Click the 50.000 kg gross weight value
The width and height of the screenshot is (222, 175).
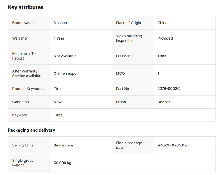62,163
